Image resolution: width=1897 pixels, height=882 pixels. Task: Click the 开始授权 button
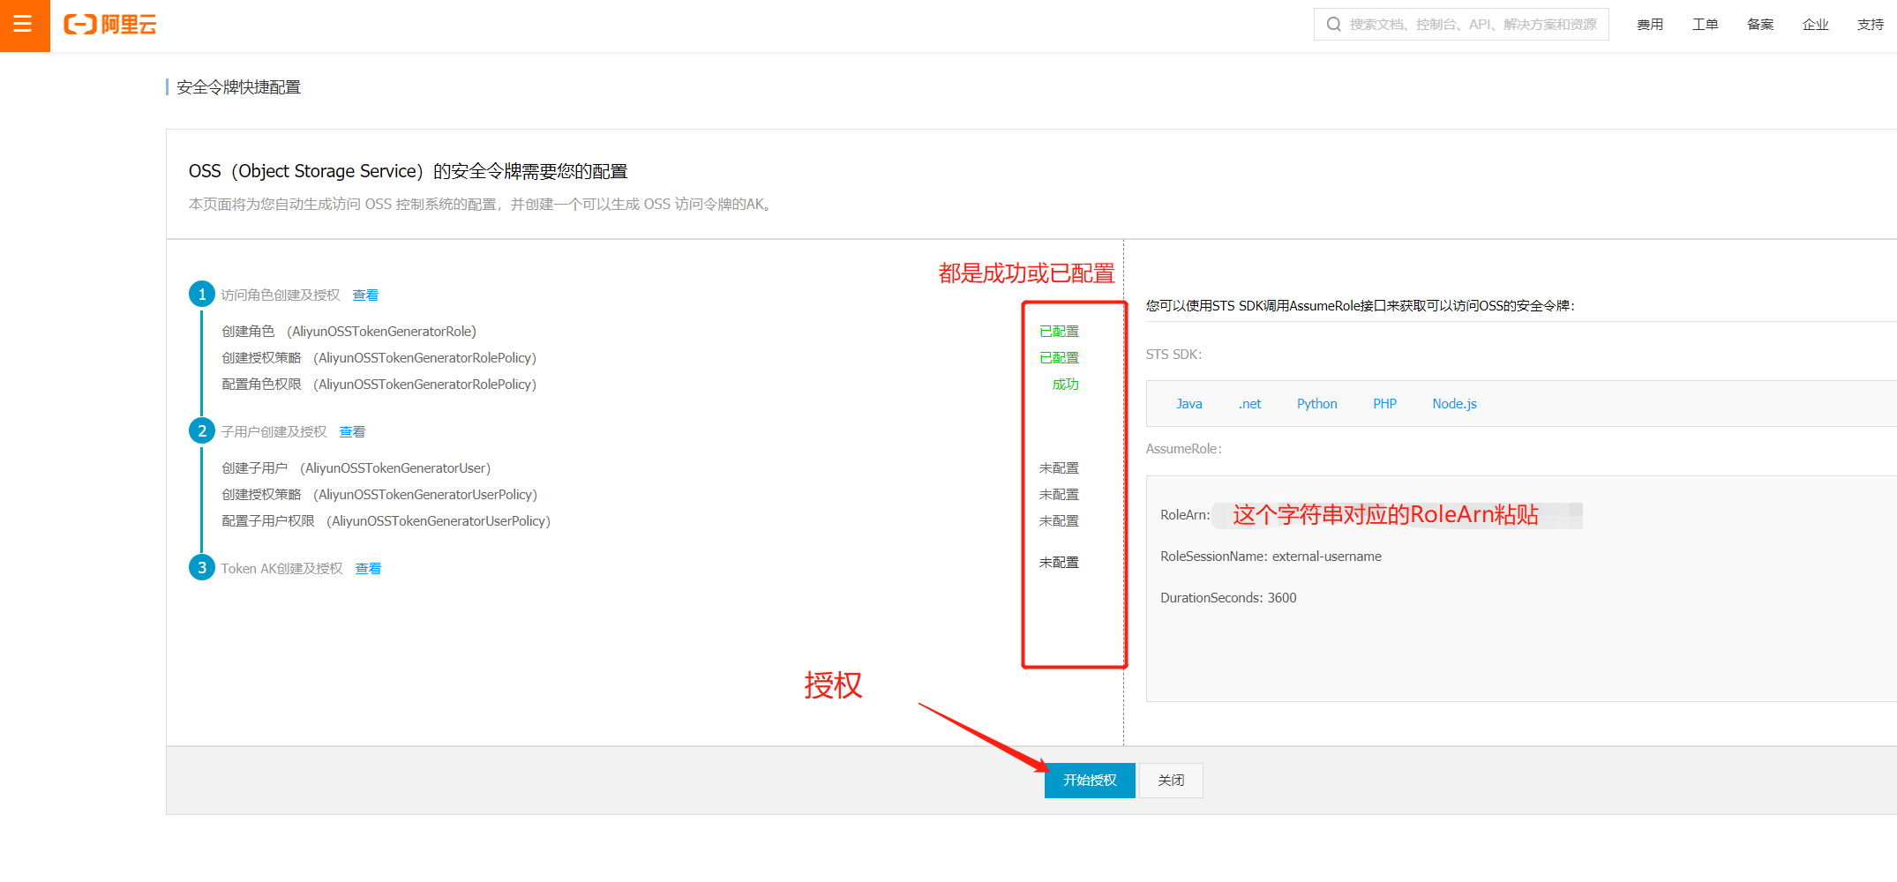tap(1090, 781)
